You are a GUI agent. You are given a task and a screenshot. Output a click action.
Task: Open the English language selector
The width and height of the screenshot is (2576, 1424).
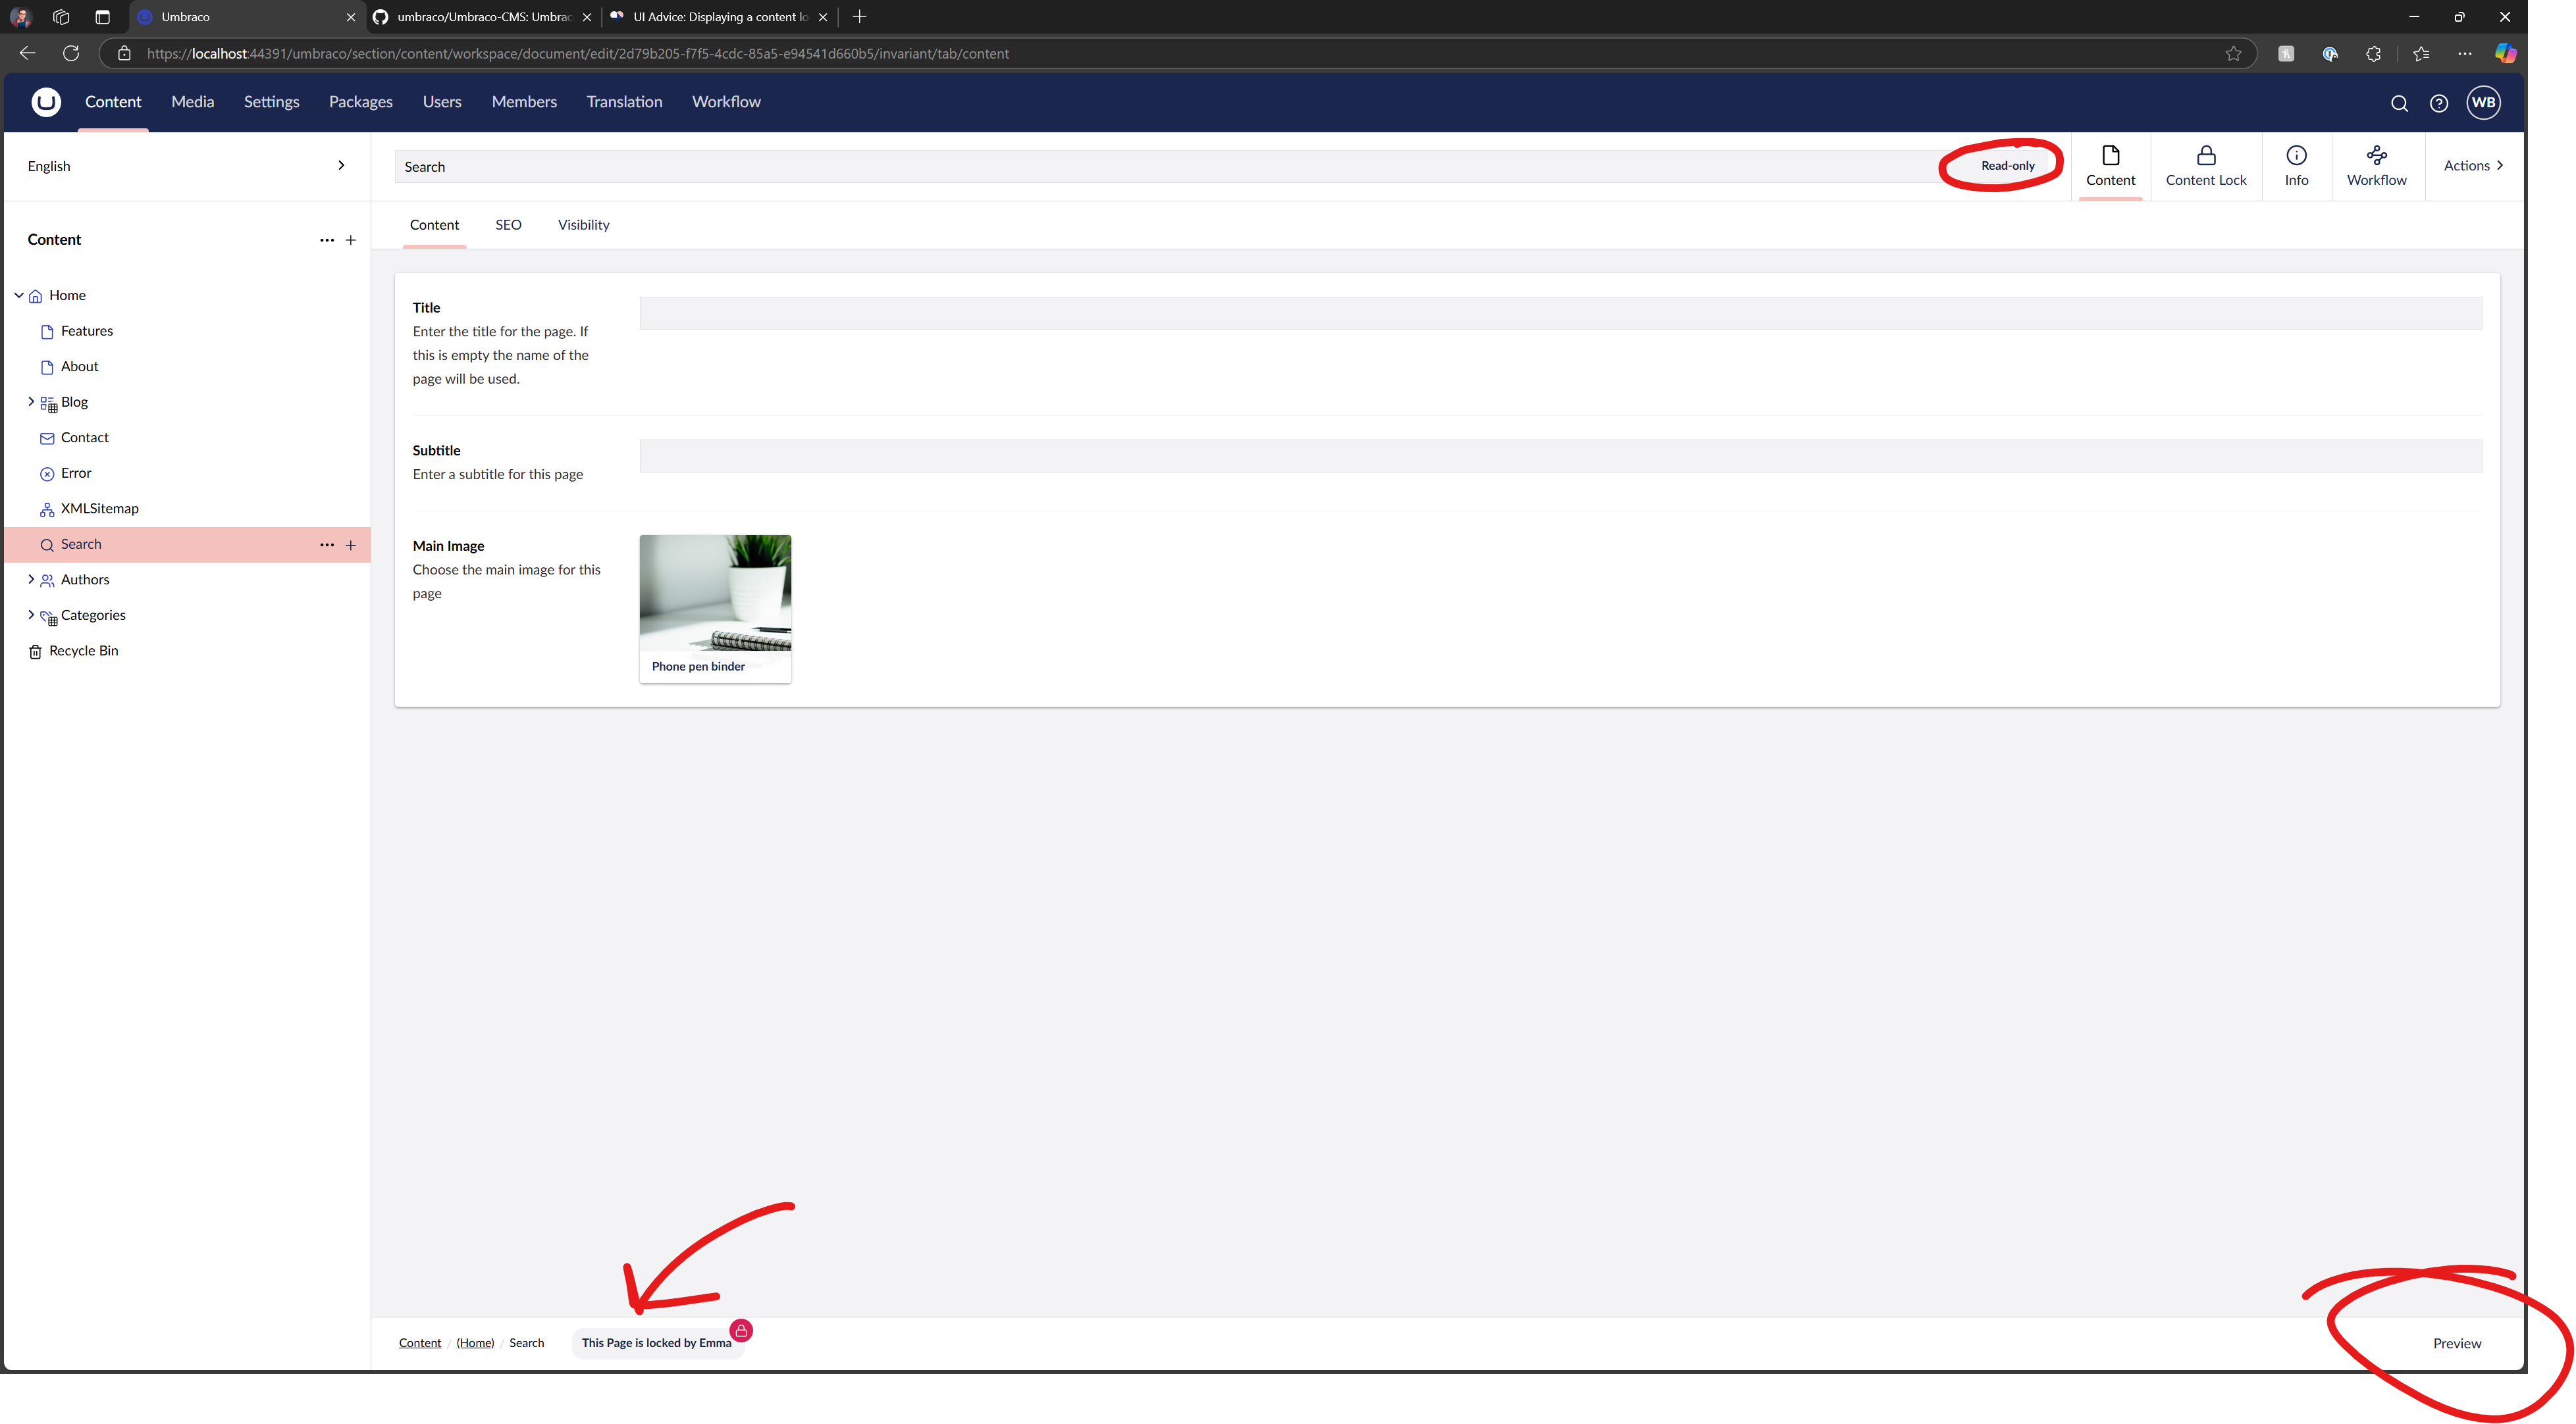tap(186, 166)
